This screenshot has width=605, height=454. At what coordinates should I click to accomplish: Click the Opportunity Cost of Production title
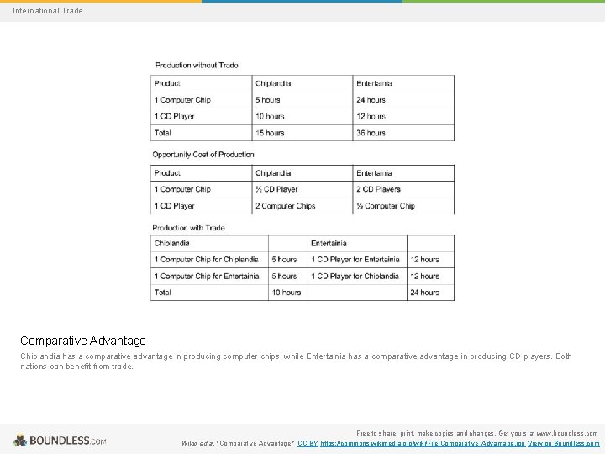pos(203,155)
